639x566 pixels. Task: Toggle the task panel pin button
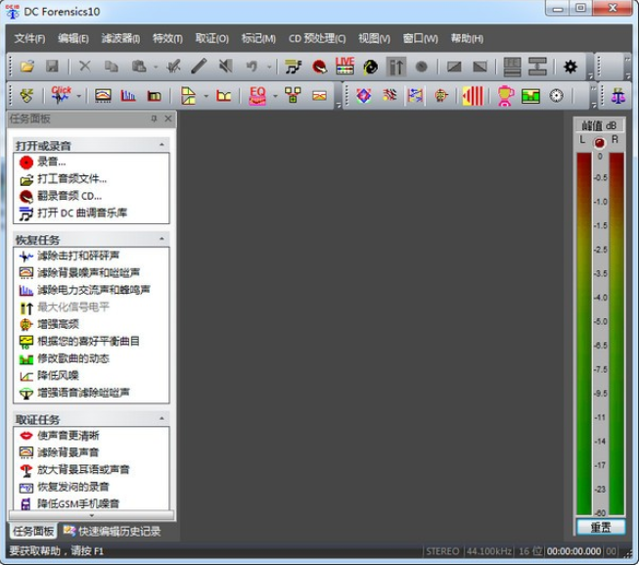point(154,118)
